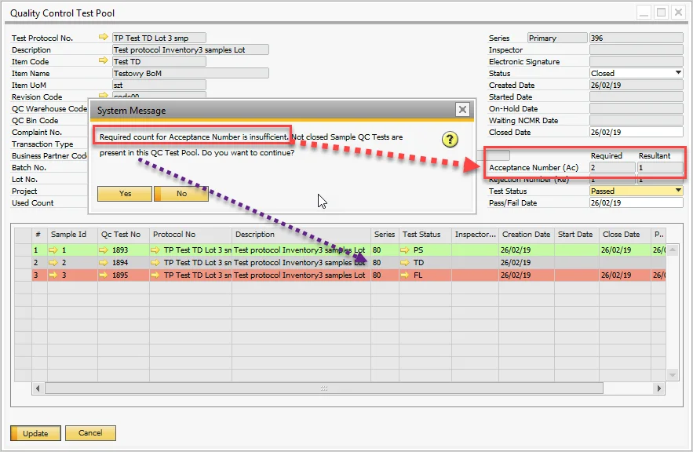Click the Creation Date column header
This screenshot has height=452, width=693.
point(527,235)
